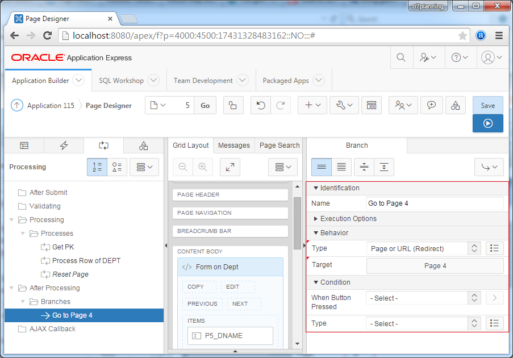Open the Page Search tab
513x358 pixels.
(280, 145)
